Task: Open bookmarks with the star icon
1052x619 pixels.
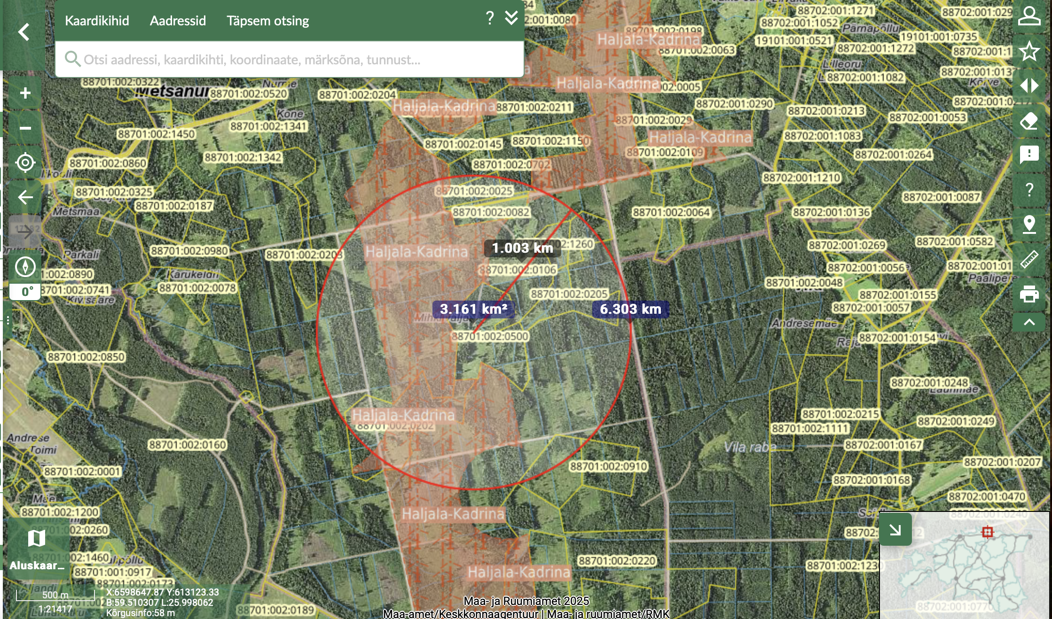Action: [x=1029, y=51]
